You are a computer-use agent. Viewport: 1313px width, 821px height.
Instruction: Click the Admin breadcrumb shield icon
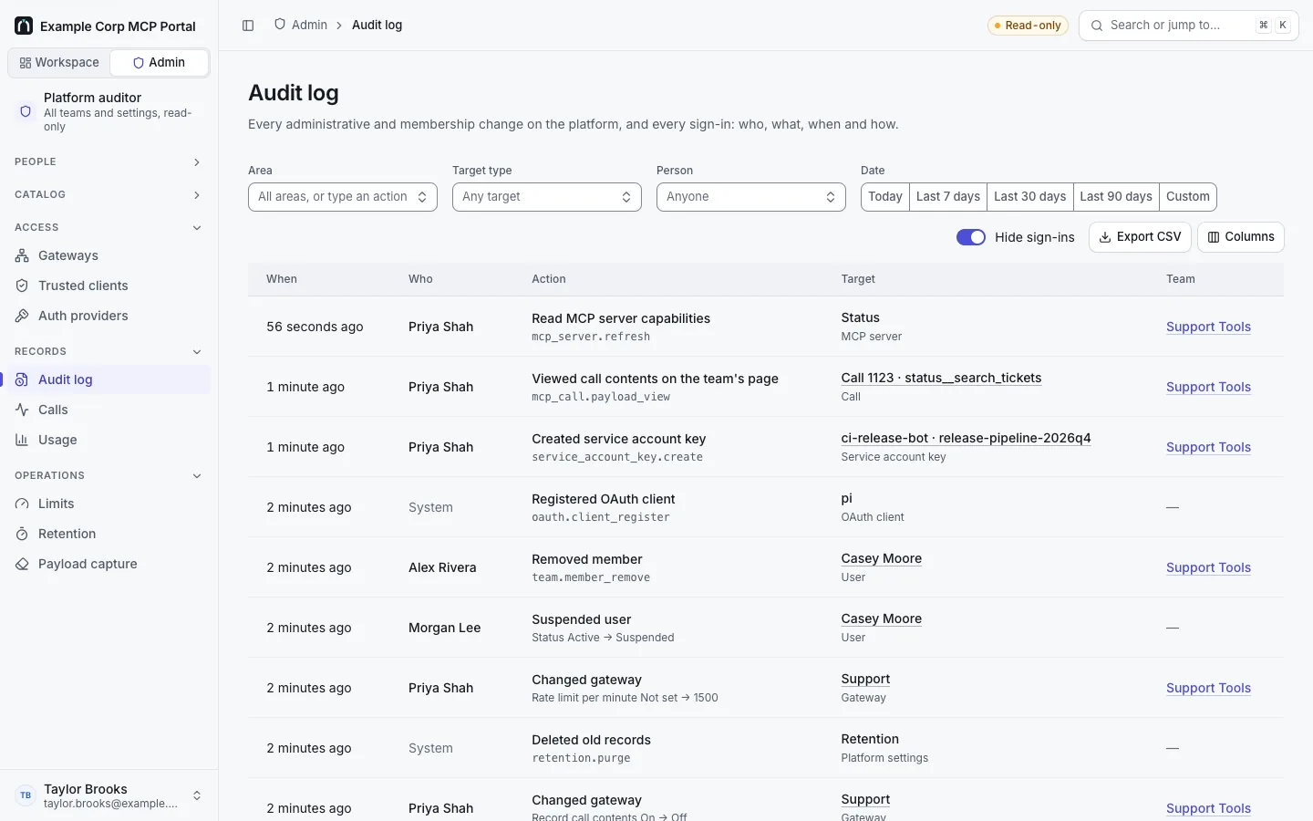pyautogui.click(x=280, y=25)
